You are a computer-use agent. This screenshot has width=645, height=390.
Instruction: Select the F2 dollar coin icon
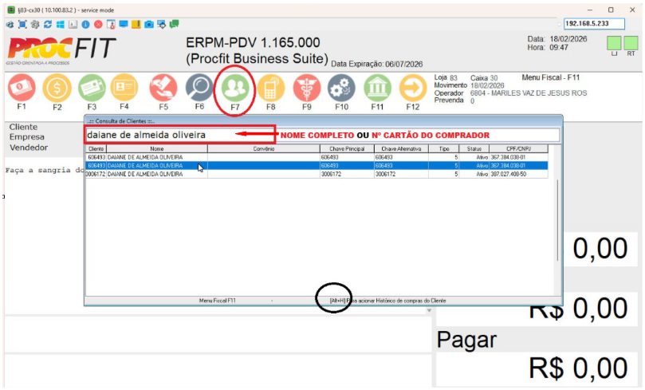coord(57,88)
